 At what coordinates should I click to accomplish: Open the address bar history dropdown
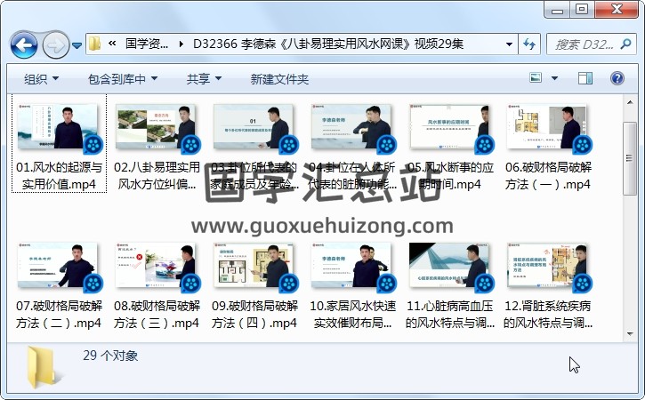point(509,44)
